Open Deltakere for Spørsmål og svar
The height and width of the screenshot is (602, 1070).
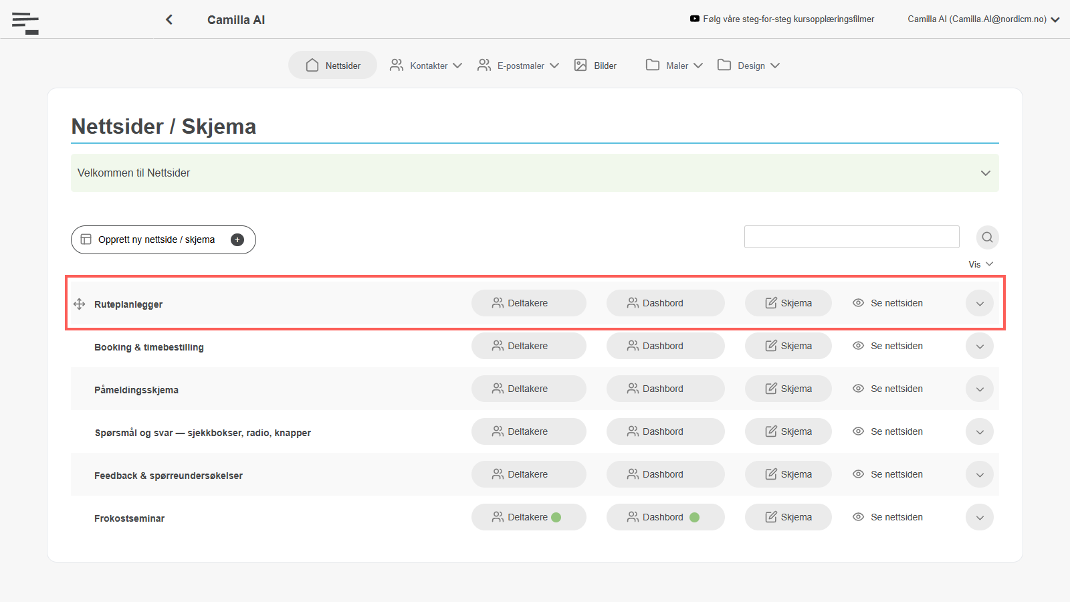[529, 431]
